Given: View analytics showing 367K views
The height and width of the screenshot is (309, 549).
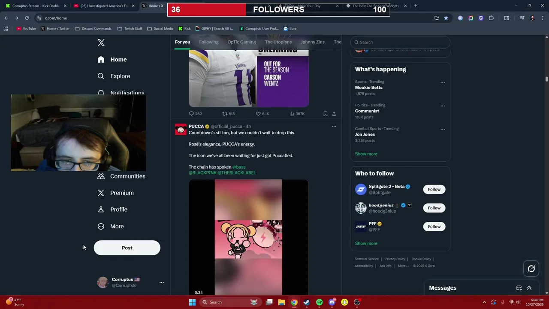Looking at the screenshot, I should point(297,114).
